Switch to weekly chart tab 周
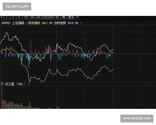The image size is (156, 125). pos(63,17)
